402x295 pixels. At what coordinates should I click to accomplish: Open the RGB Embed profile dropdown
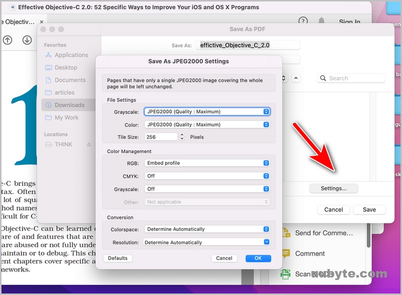click(x=207, y=163)
